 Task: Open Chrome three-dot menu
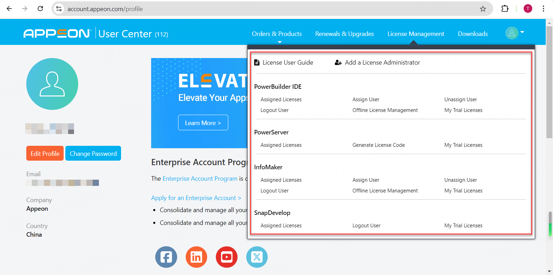point(543,9)
